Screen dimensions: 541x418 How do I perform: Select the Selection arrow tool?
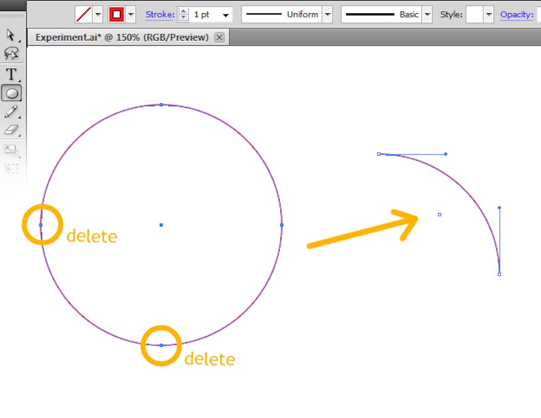click(x=11, y=35)
